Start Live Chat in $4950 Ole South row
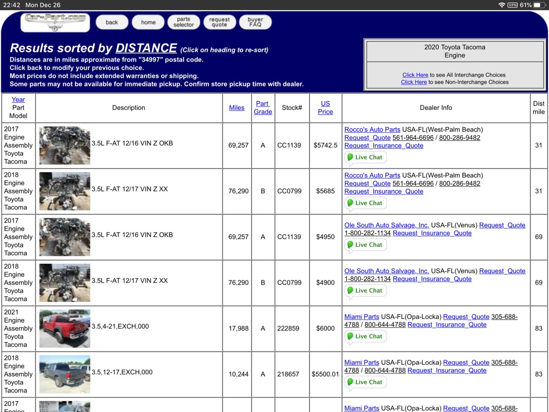 (x=366, y=245)
